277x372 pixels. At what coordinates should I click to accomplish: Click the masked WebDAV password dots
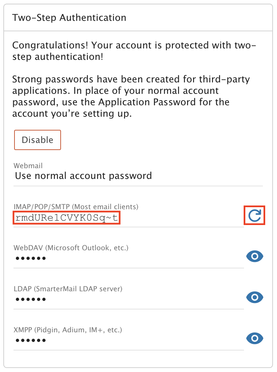[x=31, y=258]
